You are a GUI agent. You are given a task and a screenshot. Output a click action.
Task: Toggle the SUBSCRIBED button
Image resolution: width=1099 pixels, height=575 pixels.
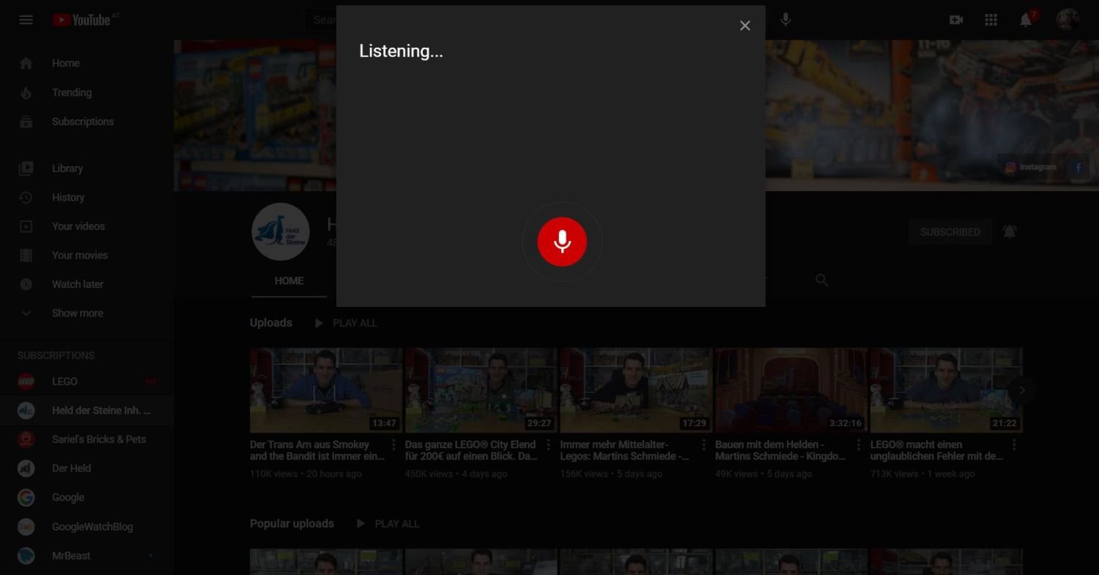(950, 232)
